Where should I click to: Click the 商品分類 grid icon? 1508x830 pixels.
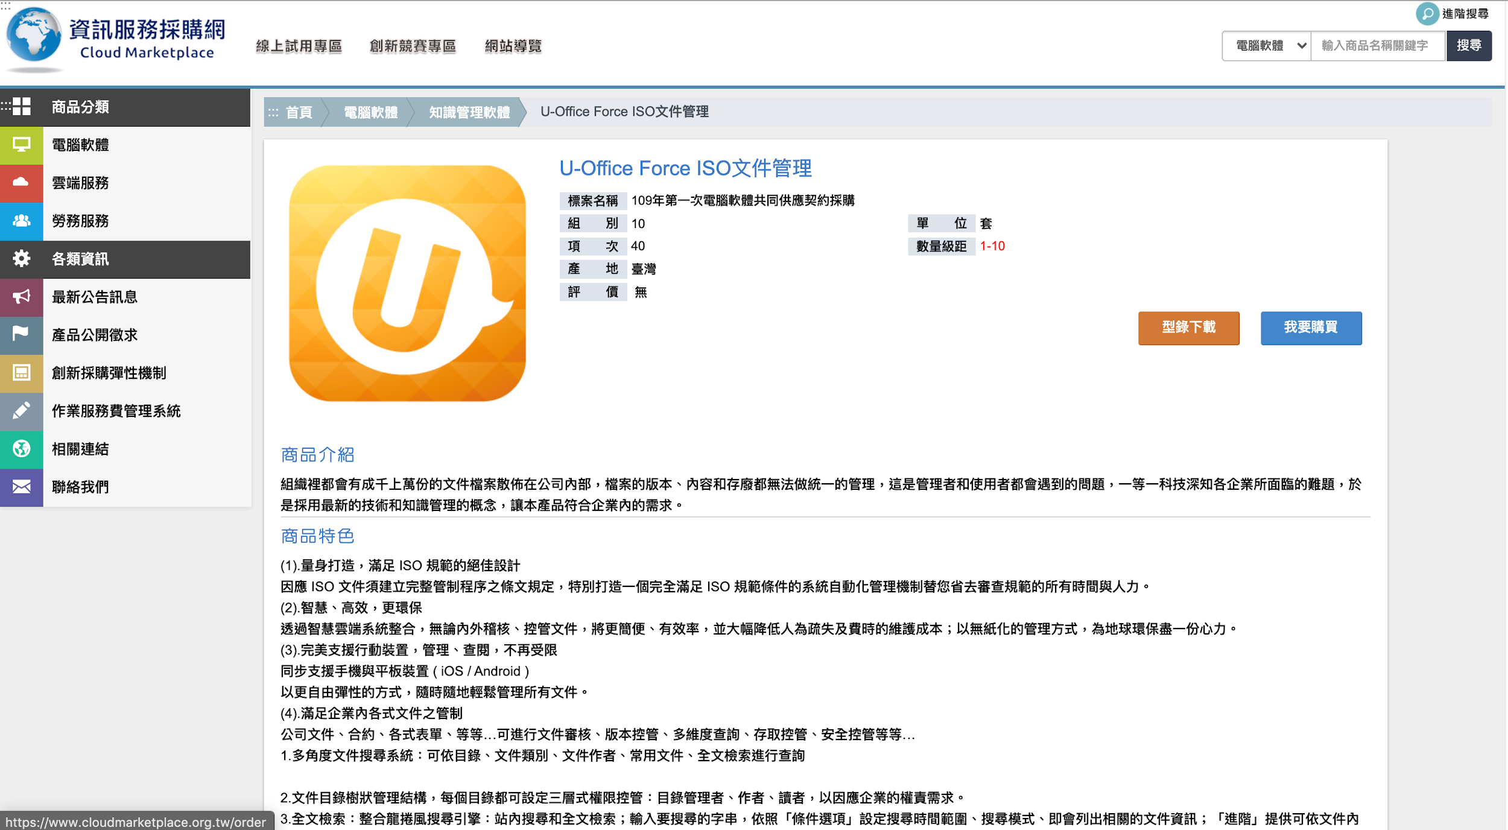pyautogui.click(x=21, y=107)
